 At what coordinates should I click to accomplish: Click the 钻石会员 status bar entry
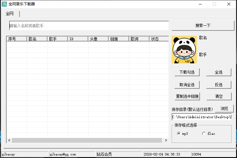click(x=104, y=154)
